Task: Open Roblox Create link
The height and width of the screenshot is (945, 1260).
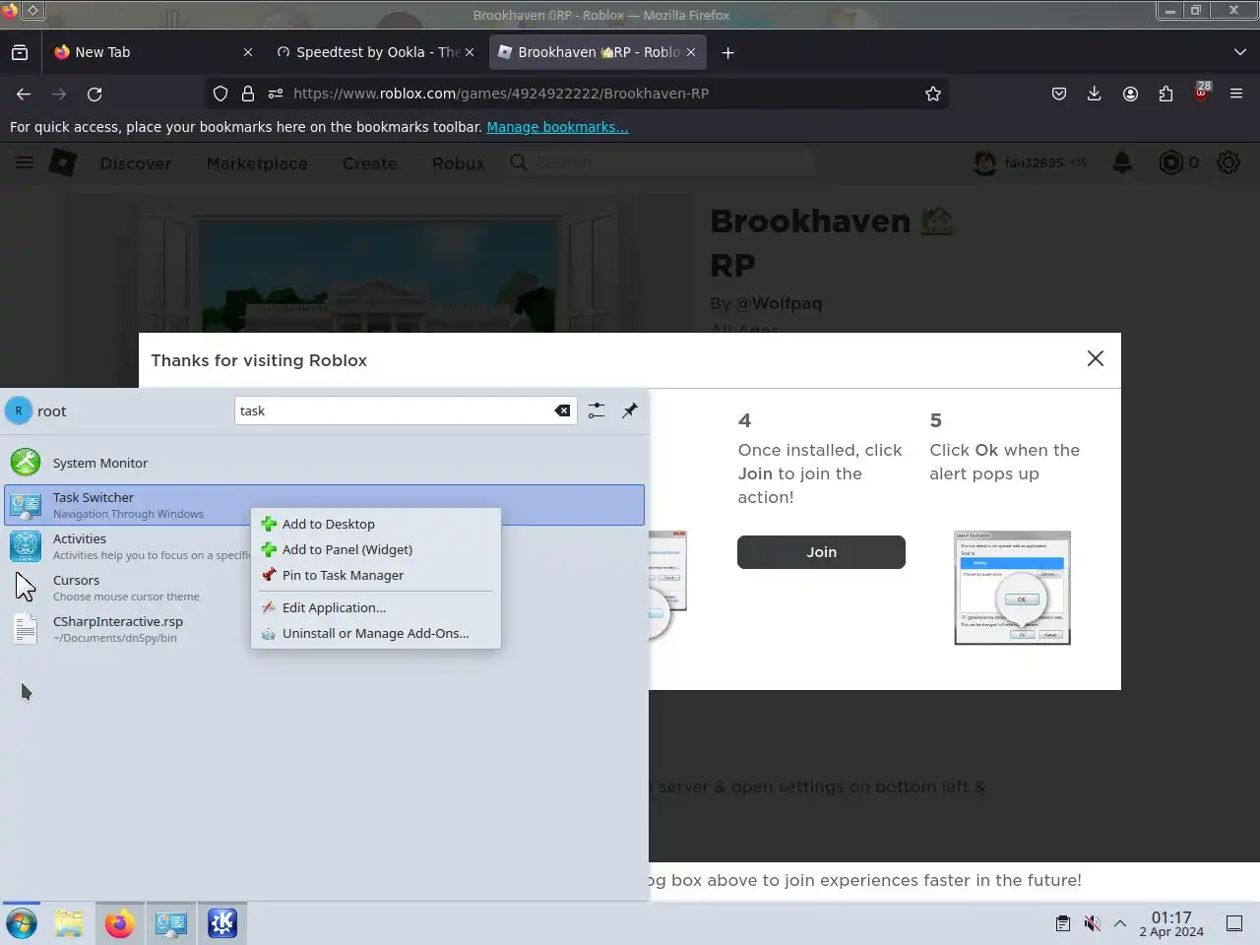Action: coord(370,163)
